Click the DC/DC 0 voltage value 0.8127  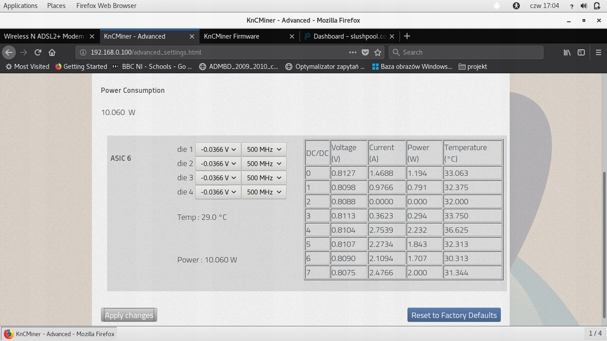coord(343,173)
